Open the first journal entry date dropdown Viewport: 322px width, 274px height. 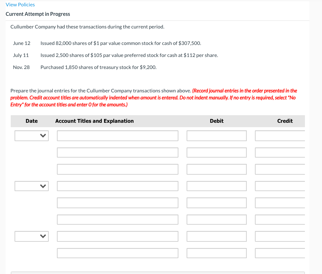(x=31, y=135)
